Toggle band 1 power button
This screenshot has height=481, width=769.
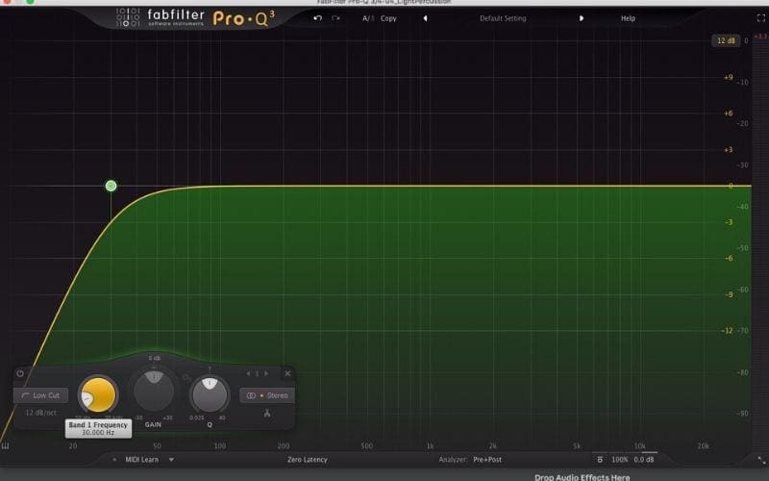point(20,373)
